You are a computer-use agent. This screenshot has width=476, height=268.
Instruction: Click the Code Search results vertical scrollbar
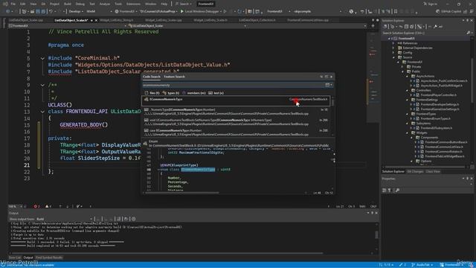pyautogui.click(x=332, y=116)
